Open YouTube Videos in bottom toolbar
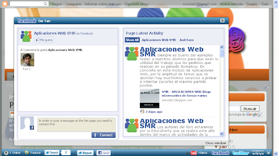This screenshot has height=156, width=278. click(197, 153)
